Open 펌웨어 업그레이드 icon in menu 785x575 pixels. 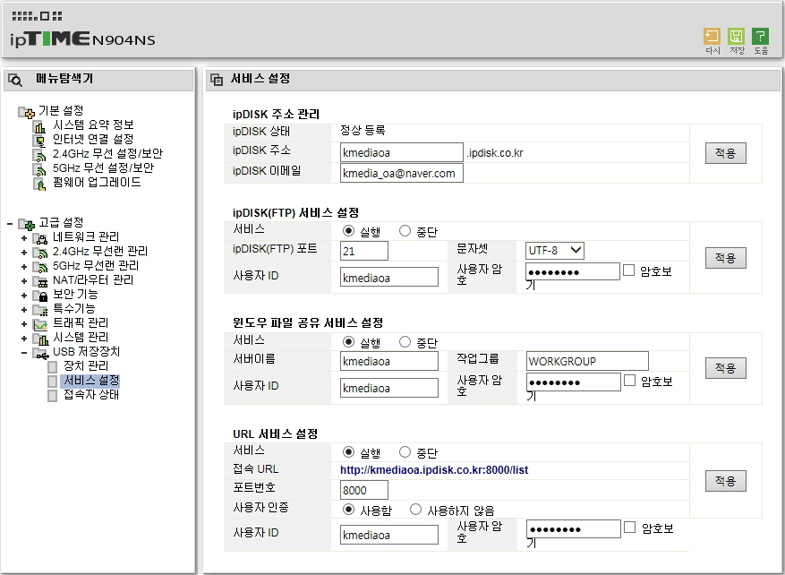(39, 184)
